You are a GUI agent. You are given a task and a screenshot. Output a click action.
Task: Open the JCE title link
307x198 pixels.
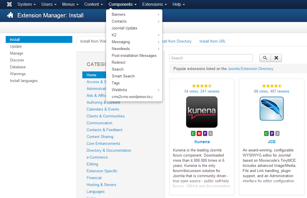pyautogui.click(x=272, y=142)
